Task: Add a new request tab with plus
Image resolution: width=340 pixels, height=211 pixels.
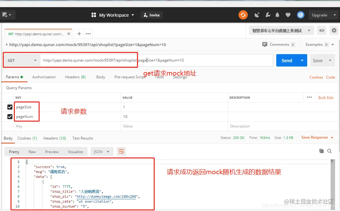Action: coord(79,34)
